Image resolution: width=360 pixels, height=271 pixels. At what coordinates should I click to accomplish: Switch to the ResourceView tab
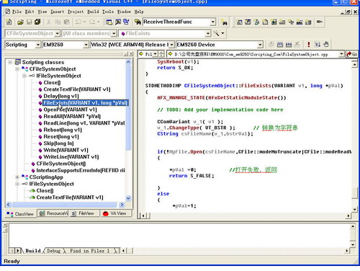(53, 213)
